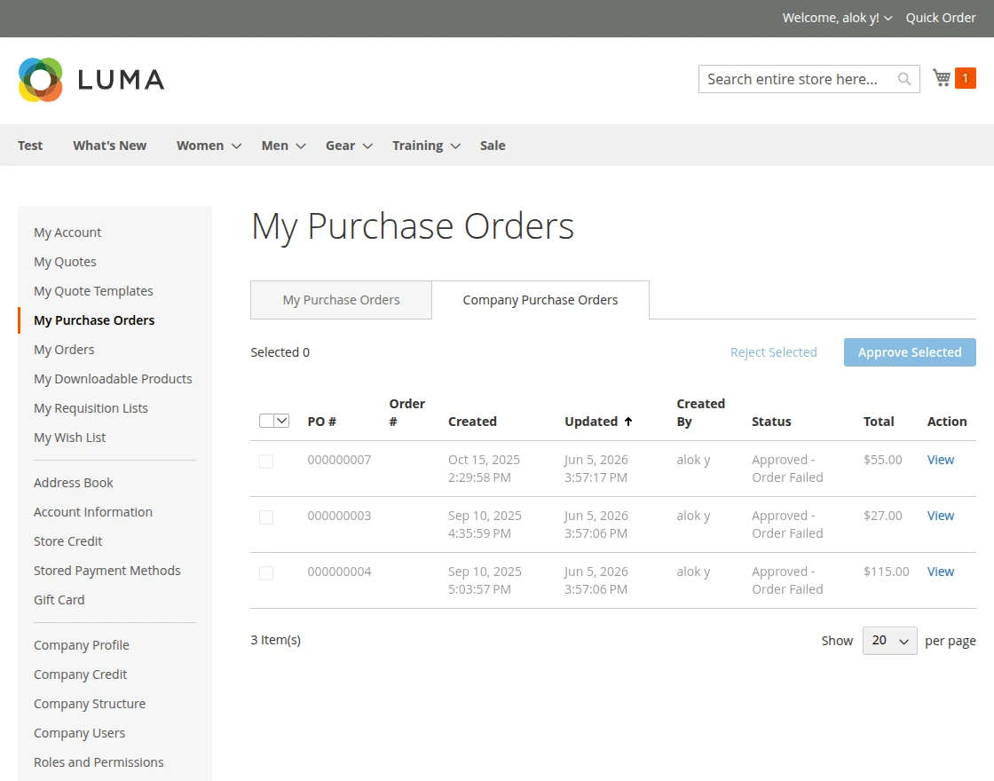Sort by the Created column header

(472, 422)
